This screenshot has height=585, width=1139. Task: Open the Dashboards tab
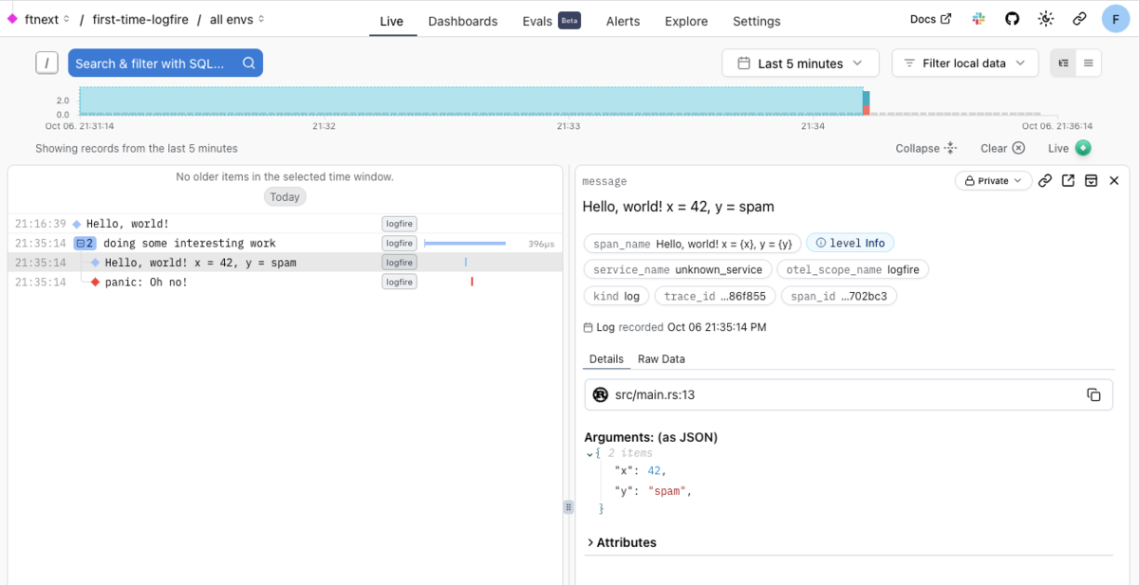462,21
